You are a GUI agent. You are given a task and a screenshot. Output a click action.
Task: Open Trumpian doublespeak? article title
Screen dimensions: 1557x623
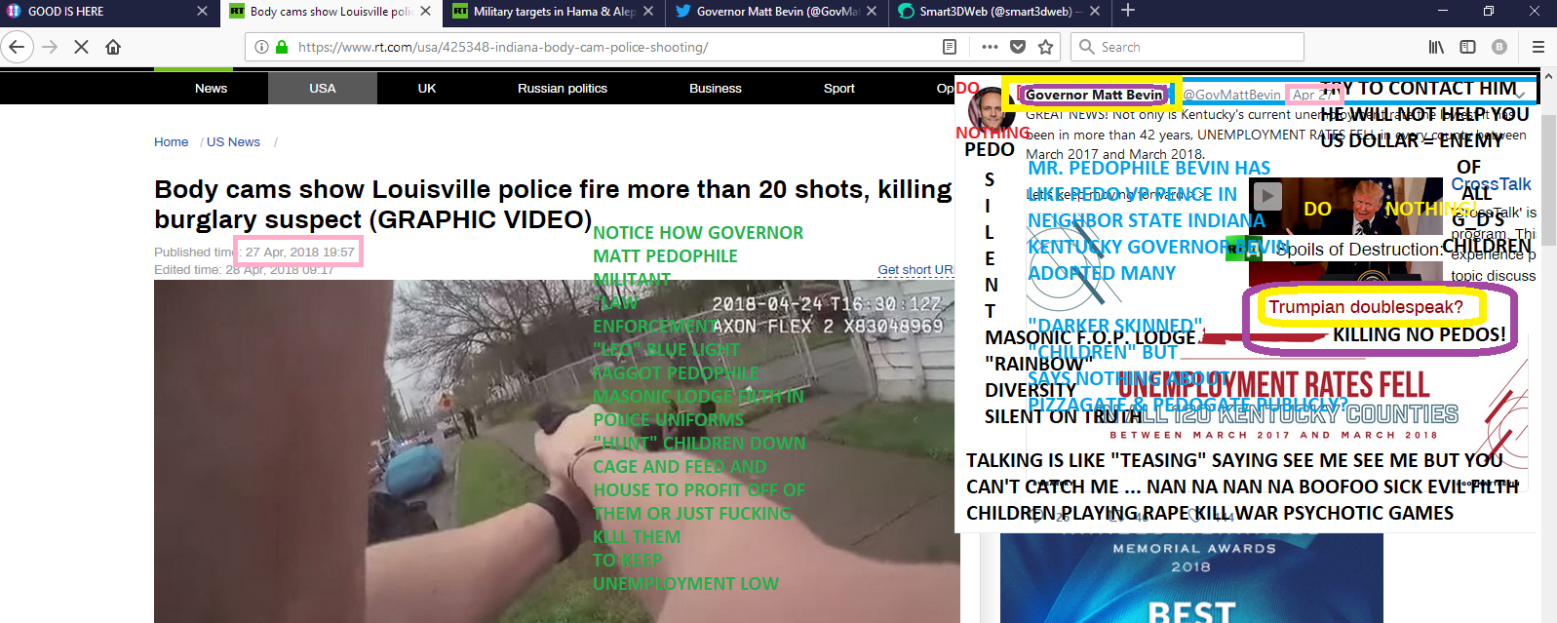pos(1365,307)
